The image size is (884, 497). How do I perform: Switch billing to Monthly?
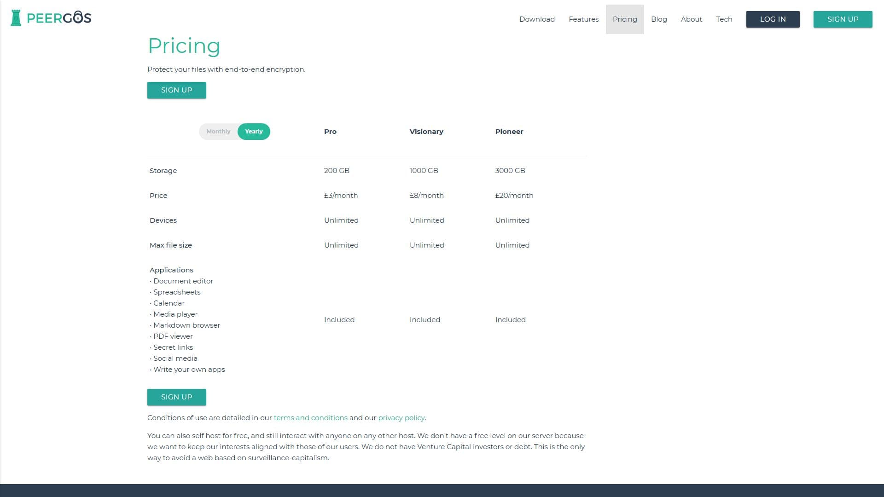point(218,132)
